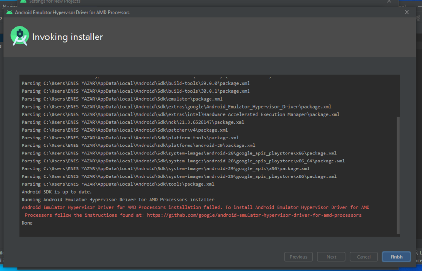Click the android-29 google_apis\x86 log line
This screenshot has width=422, height=271.
click(166, 168)
